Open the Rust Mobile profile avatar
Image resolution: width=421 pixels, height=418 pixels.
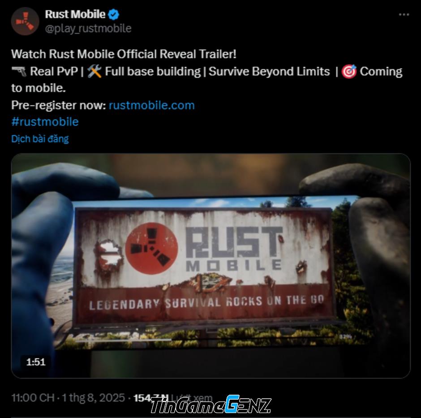(x=25, y=21)
